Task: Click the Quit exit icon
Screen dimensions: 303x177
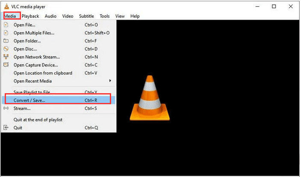Action: (6, 128)
